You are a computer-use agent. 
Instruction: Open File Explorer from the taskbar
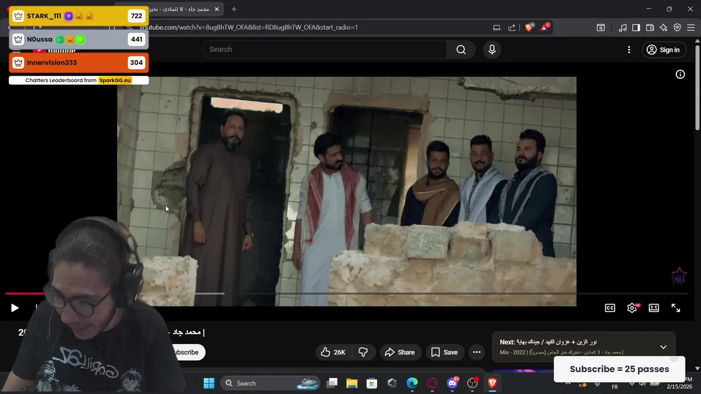coord(352,383)
